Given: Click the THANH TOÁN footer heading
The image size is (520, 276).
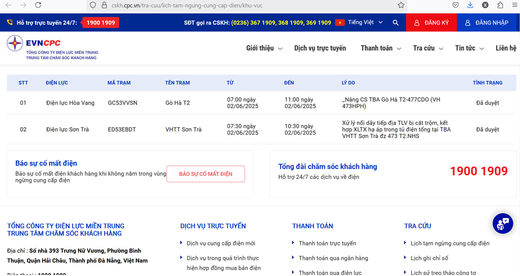Looking at the screenshot, I should point(313,226).
